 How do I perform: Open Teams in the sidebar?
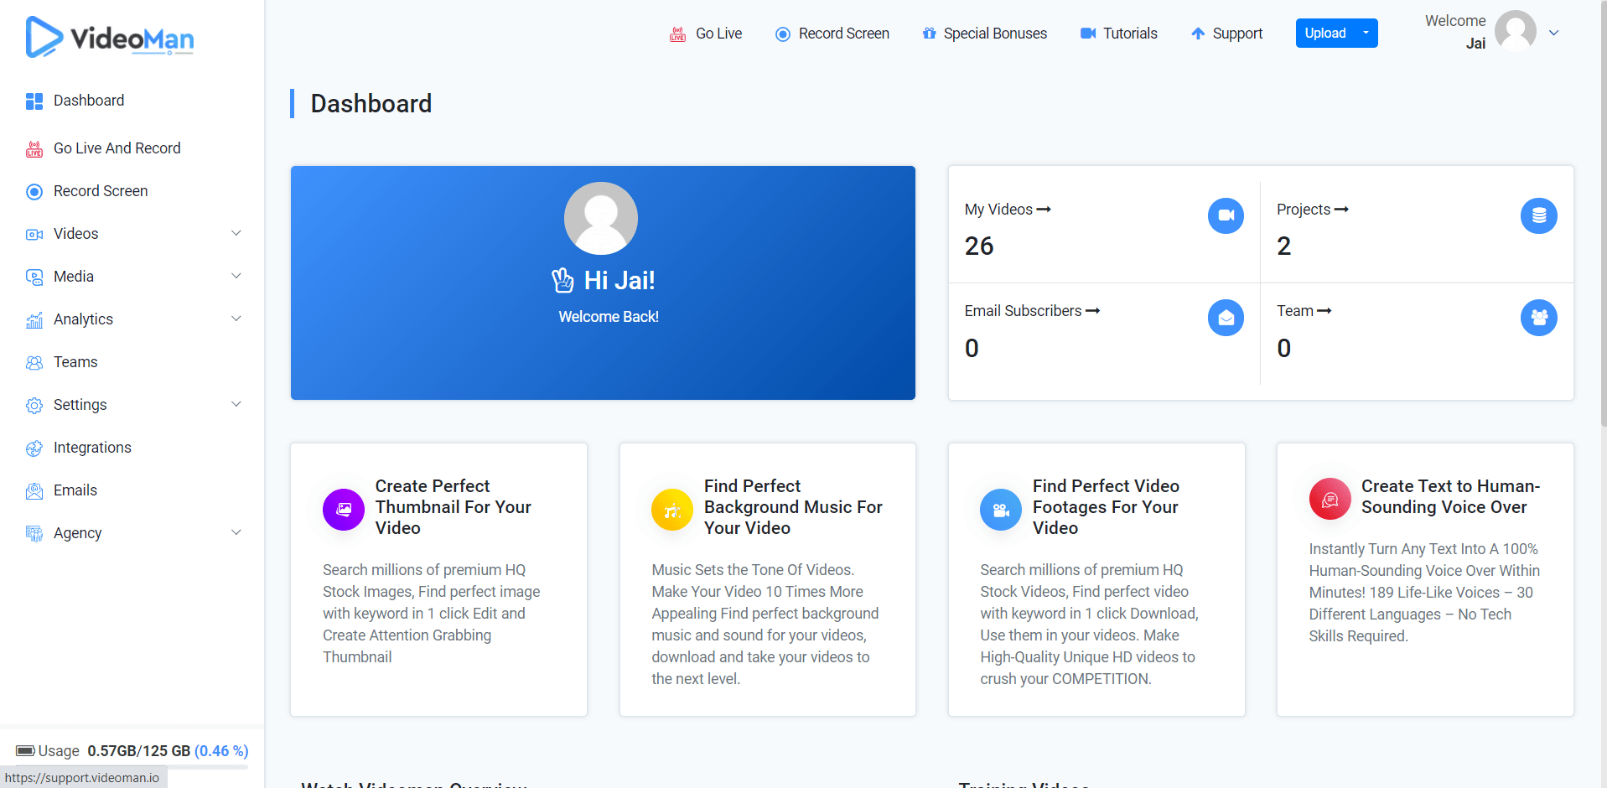(x=75, y=362)
